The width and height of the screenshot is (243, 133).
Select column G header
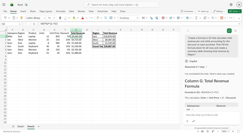point(76,30)
